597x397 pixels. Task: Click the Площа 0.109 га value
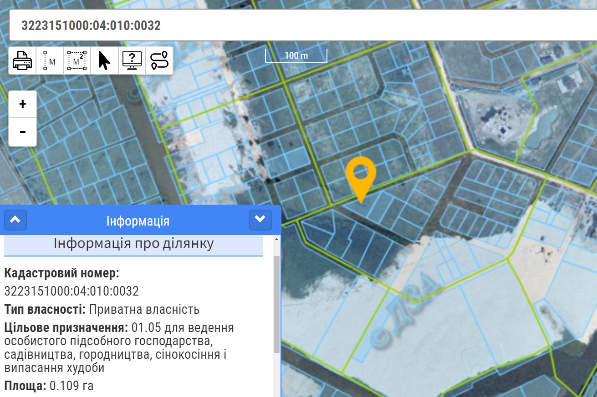(71, 386)
